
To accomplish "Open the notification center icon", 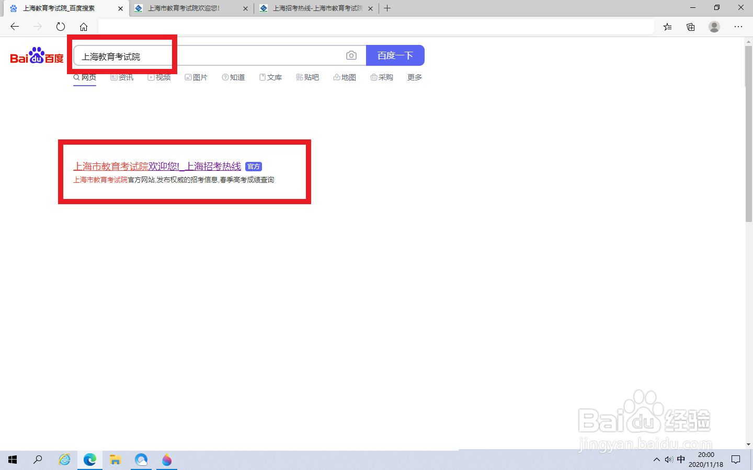I will (x=736, y=460).
